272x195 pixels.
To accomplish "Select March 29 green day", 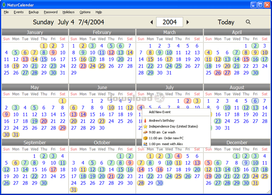I will coord(150,73).
